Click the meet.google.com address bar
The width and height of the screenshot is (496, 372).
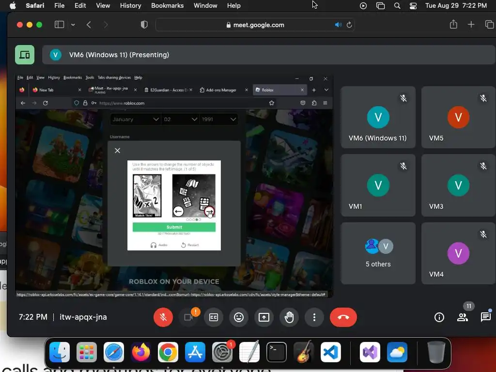coord(255,25)
